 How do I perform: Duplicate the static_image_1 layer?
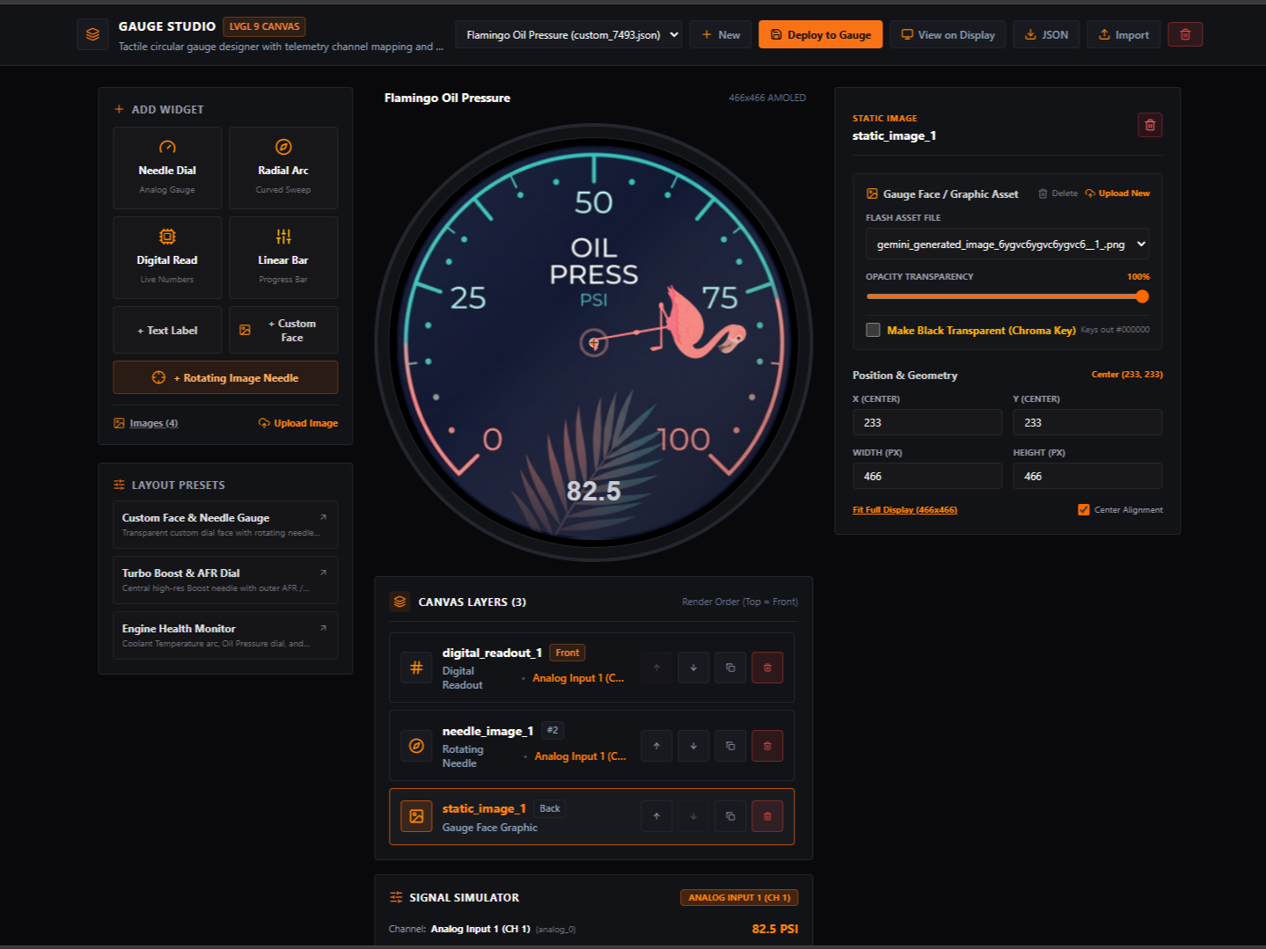pos(730,816)
